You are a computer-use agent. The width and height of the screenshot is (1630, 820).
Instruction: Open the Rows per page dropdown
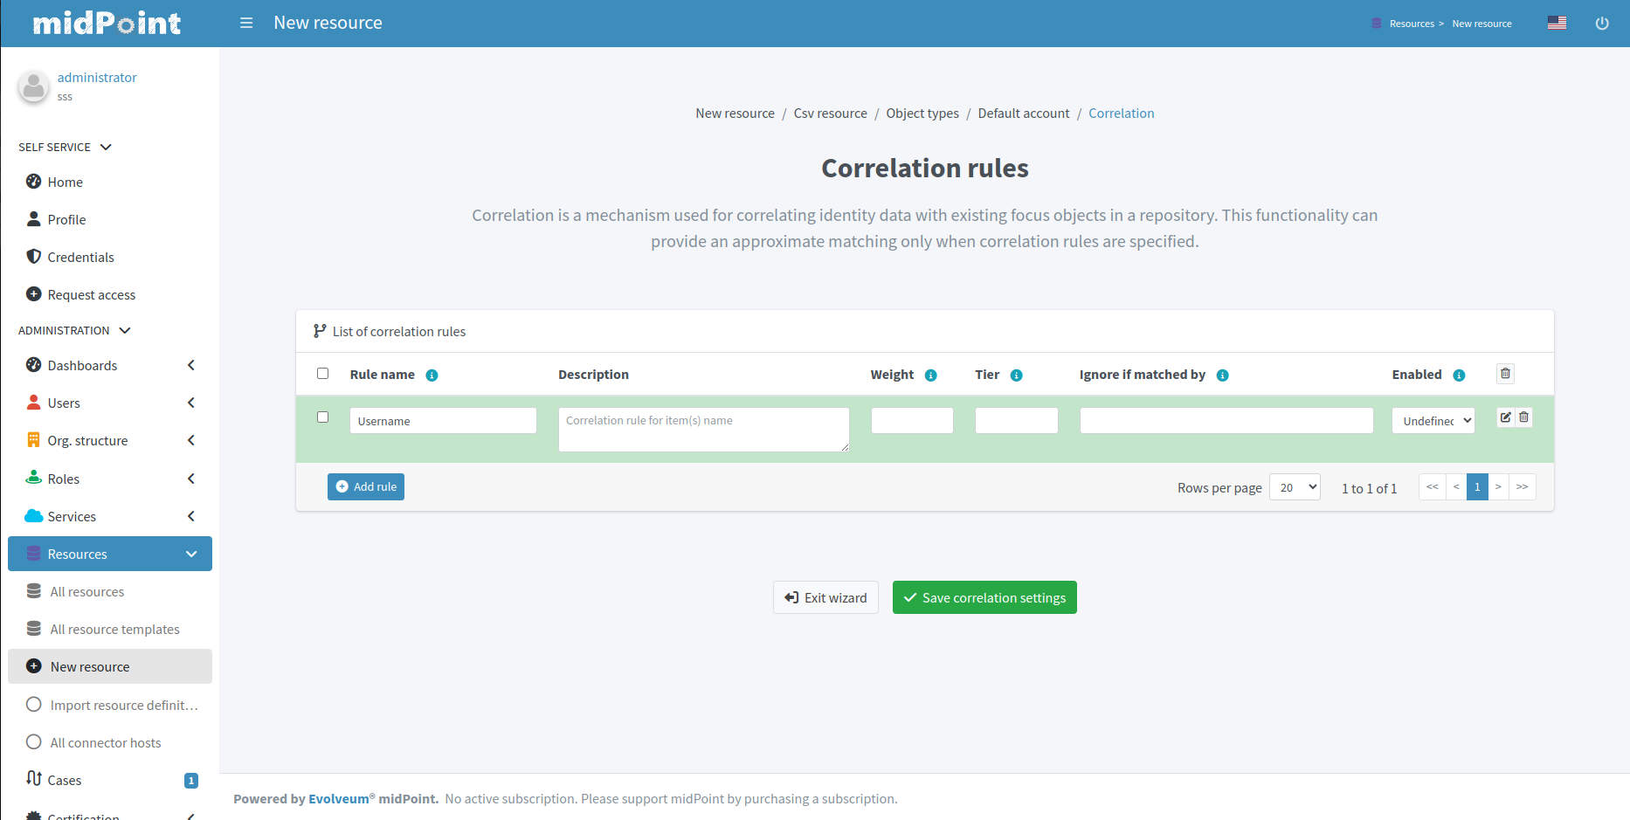click(x=1295, y=486)
